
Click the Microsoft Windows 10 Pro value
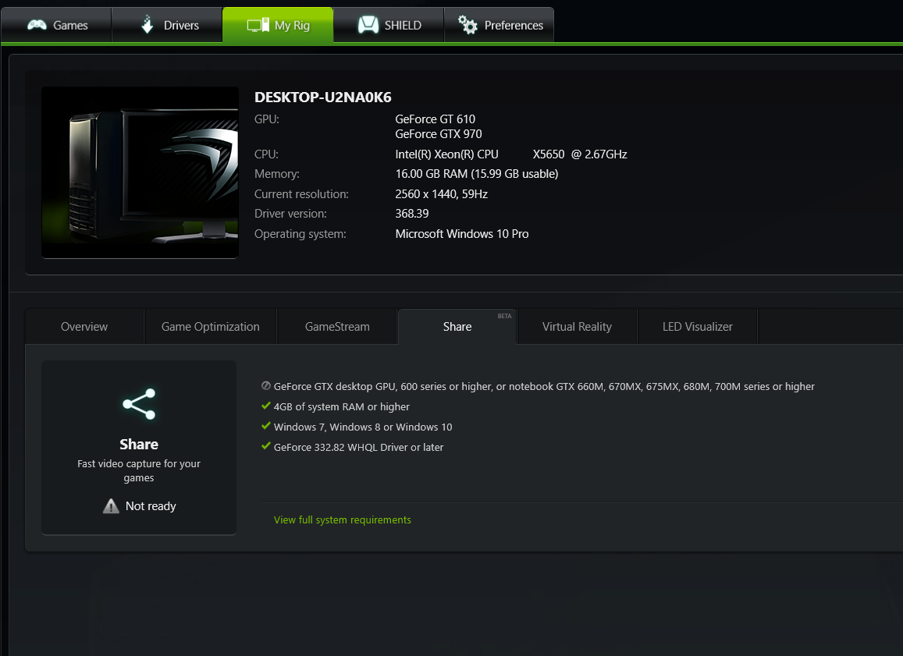tap(462, 234)
